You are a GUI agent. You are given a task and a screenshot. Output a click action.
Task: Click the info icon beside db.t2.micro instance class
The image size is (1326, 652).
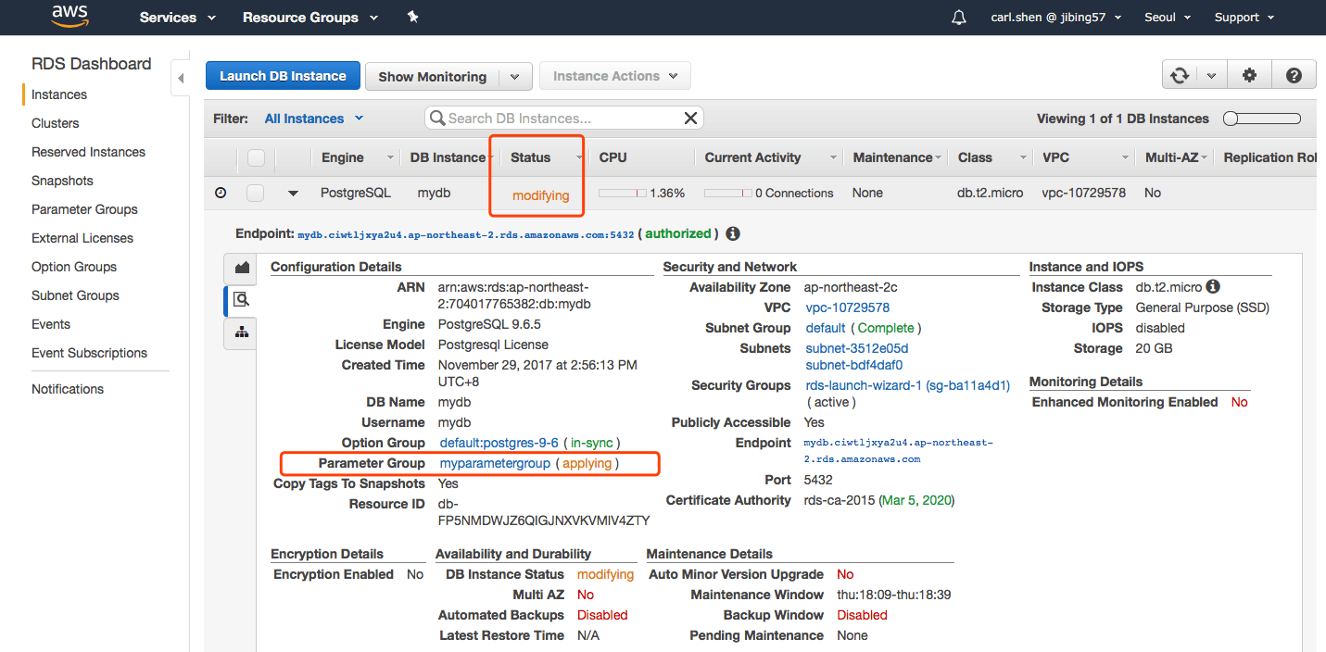[x=1213, y=287]
